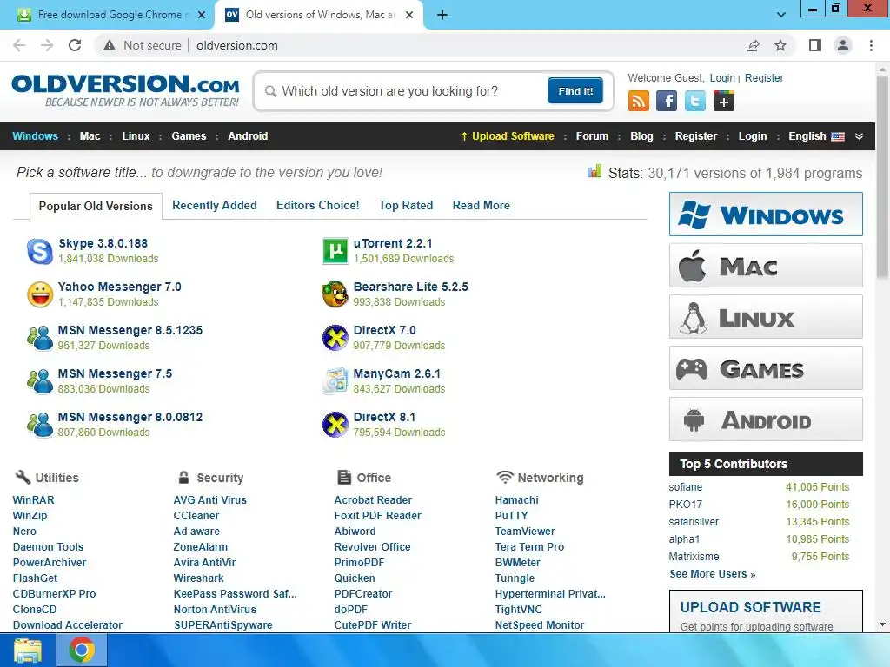Click the MSN Messenger 8.0.0812 icon
The width and height of the screenshot is (890, 667).
40,425
